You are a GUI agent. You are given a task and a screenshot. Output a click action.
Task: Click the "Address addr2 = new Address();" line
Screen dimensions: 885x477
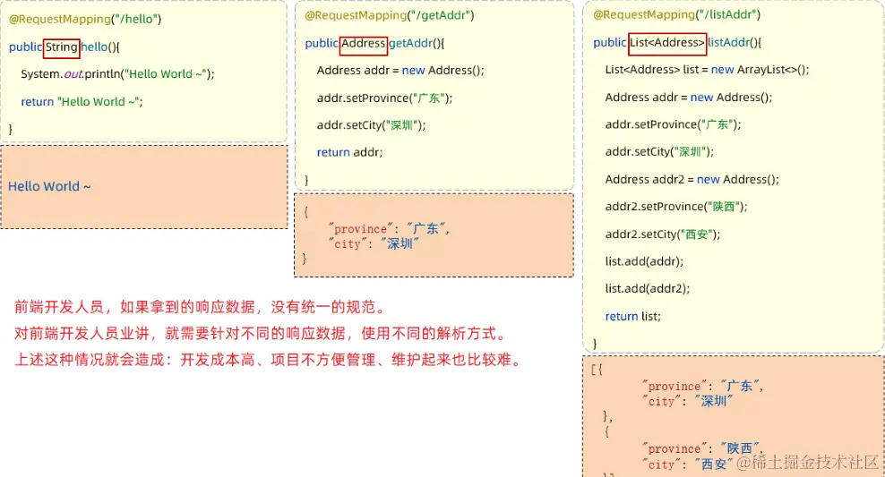pos(692,179)
